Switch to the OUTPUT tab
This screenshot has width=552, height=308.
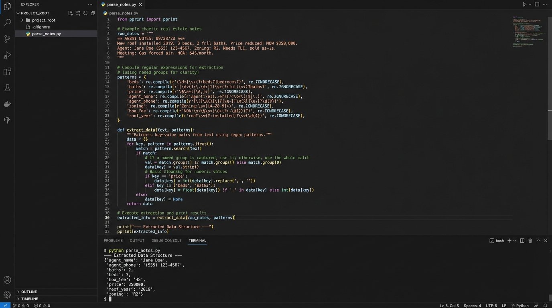click(136, 240)
